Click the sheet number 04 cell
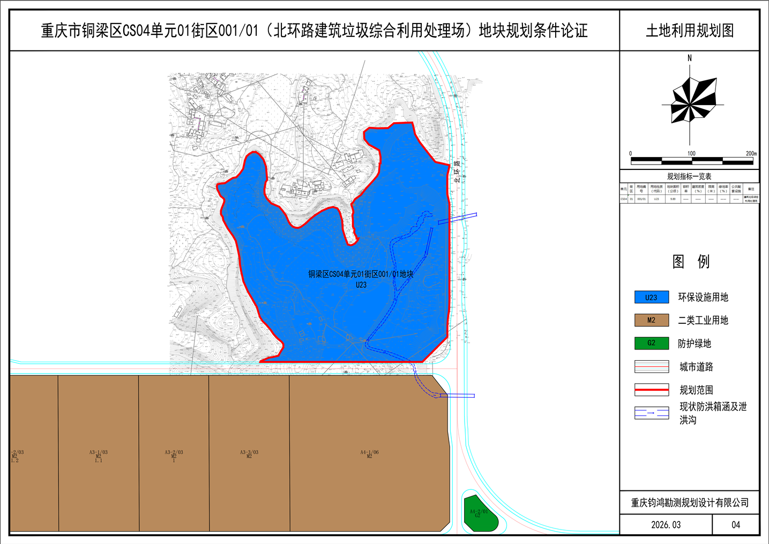This screenshot has width=769, height=544. point(736,525)
